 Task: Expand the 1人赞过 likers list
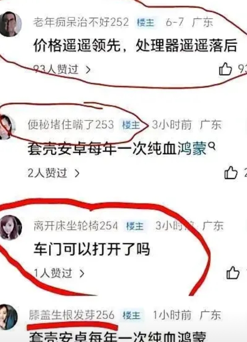tap(59, 273)
